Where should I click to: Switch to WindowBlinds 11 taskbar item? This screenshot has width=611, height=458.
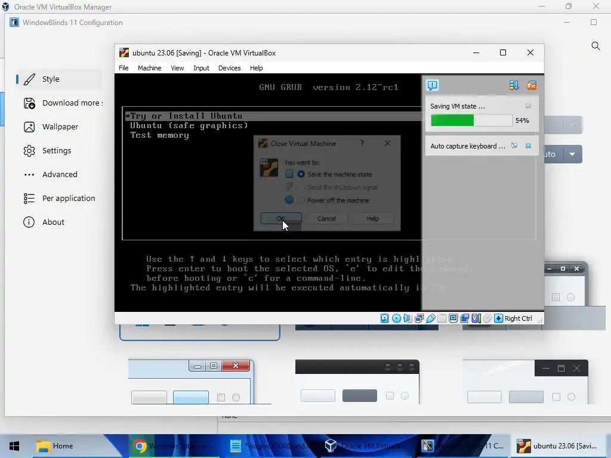[461, 446]
